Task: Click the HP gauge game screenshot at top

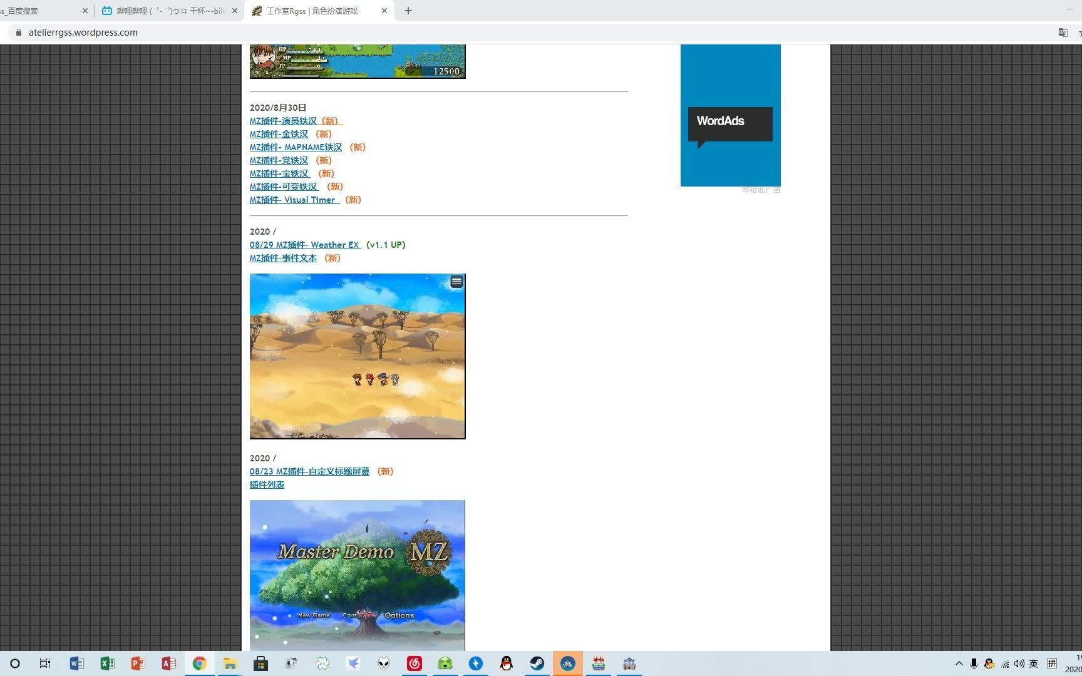Action: tap(358, 61)
